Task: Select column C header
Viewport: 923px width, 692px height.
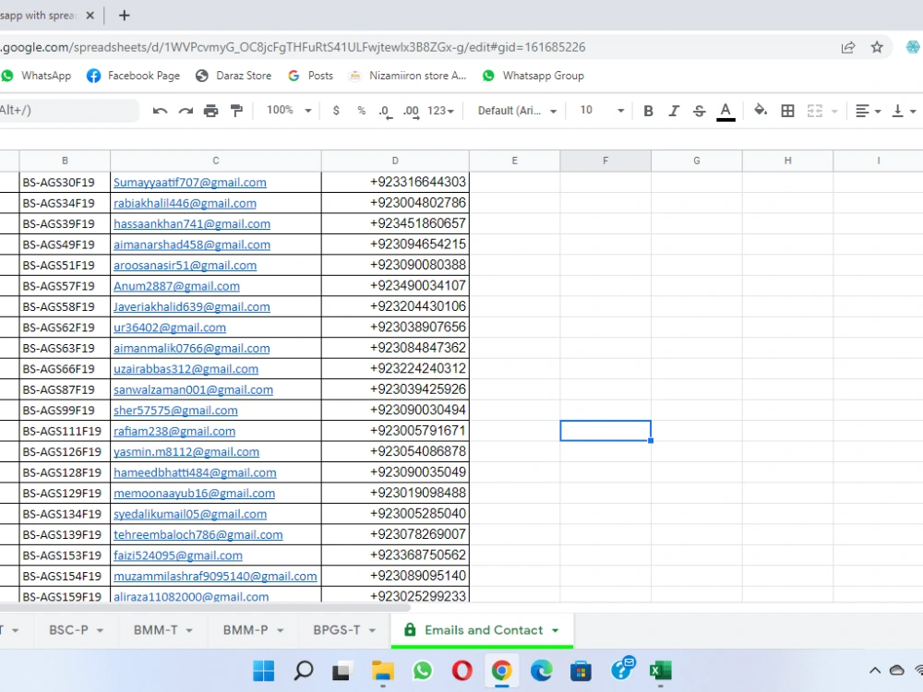Action: click(x=215, y=161)
